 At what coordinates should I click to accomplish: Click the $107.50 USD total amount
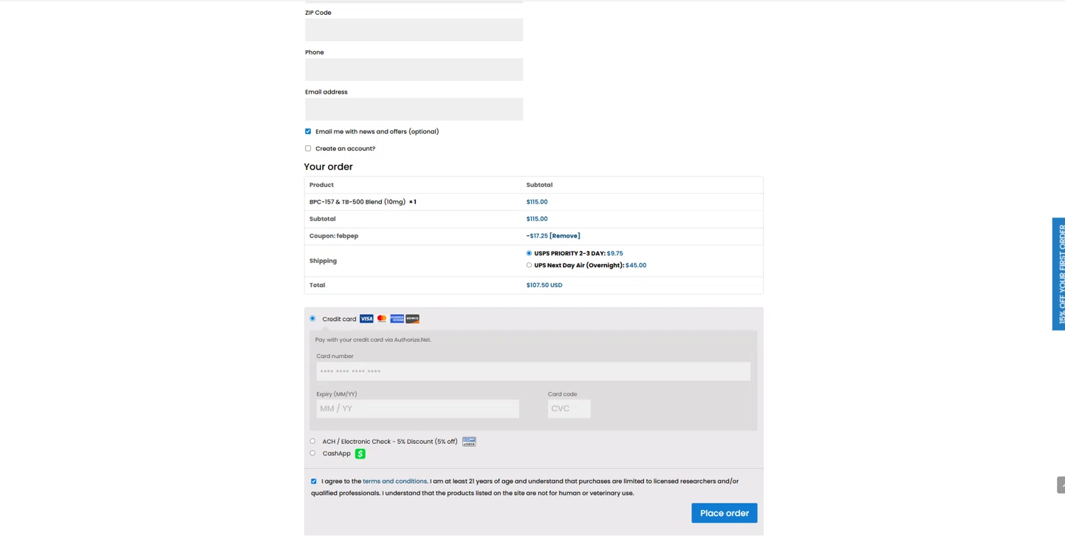pos(545,285)
